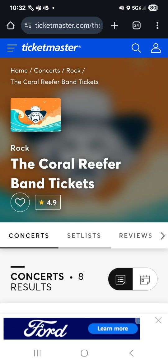Expand more tabs with right chevron
Image resolution: width=168 pixels, height=364 pixels.
coord(163,236)
